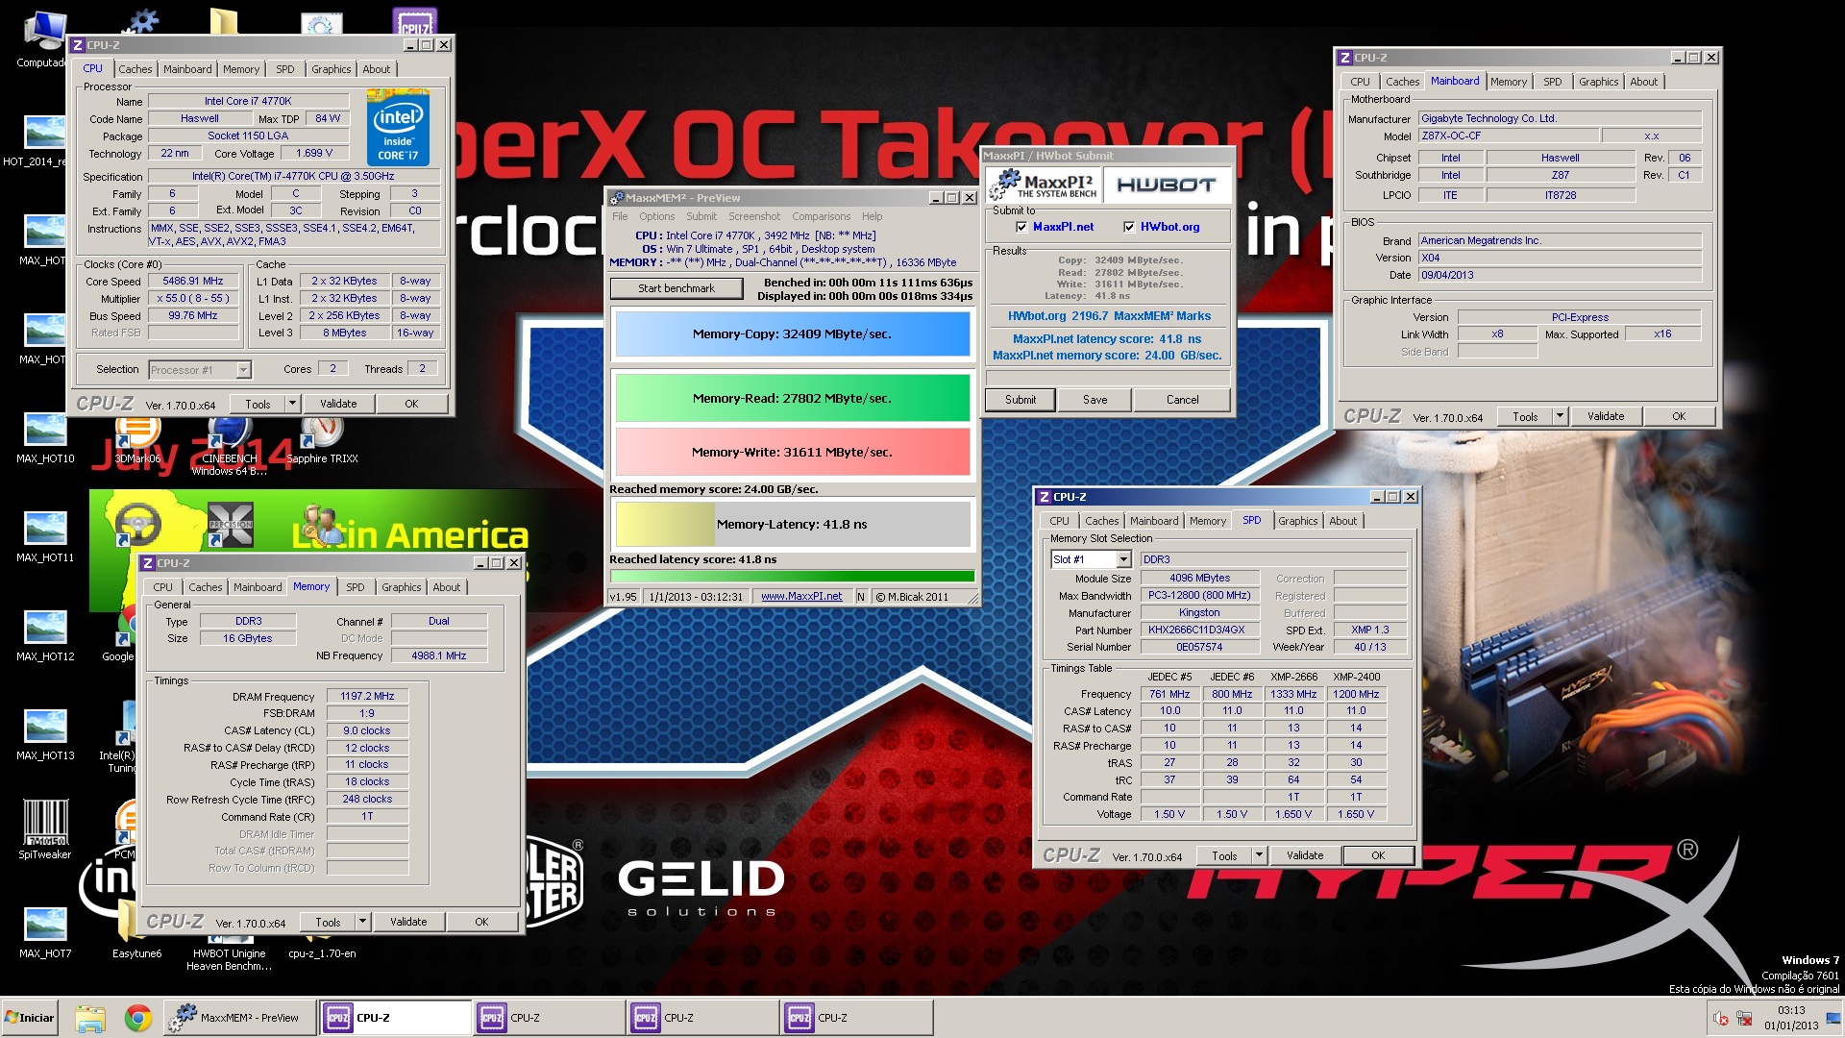Click the HWBOT logo in submit dialog
The width and height of the screenshot is (1845, 1038).
1166,185
